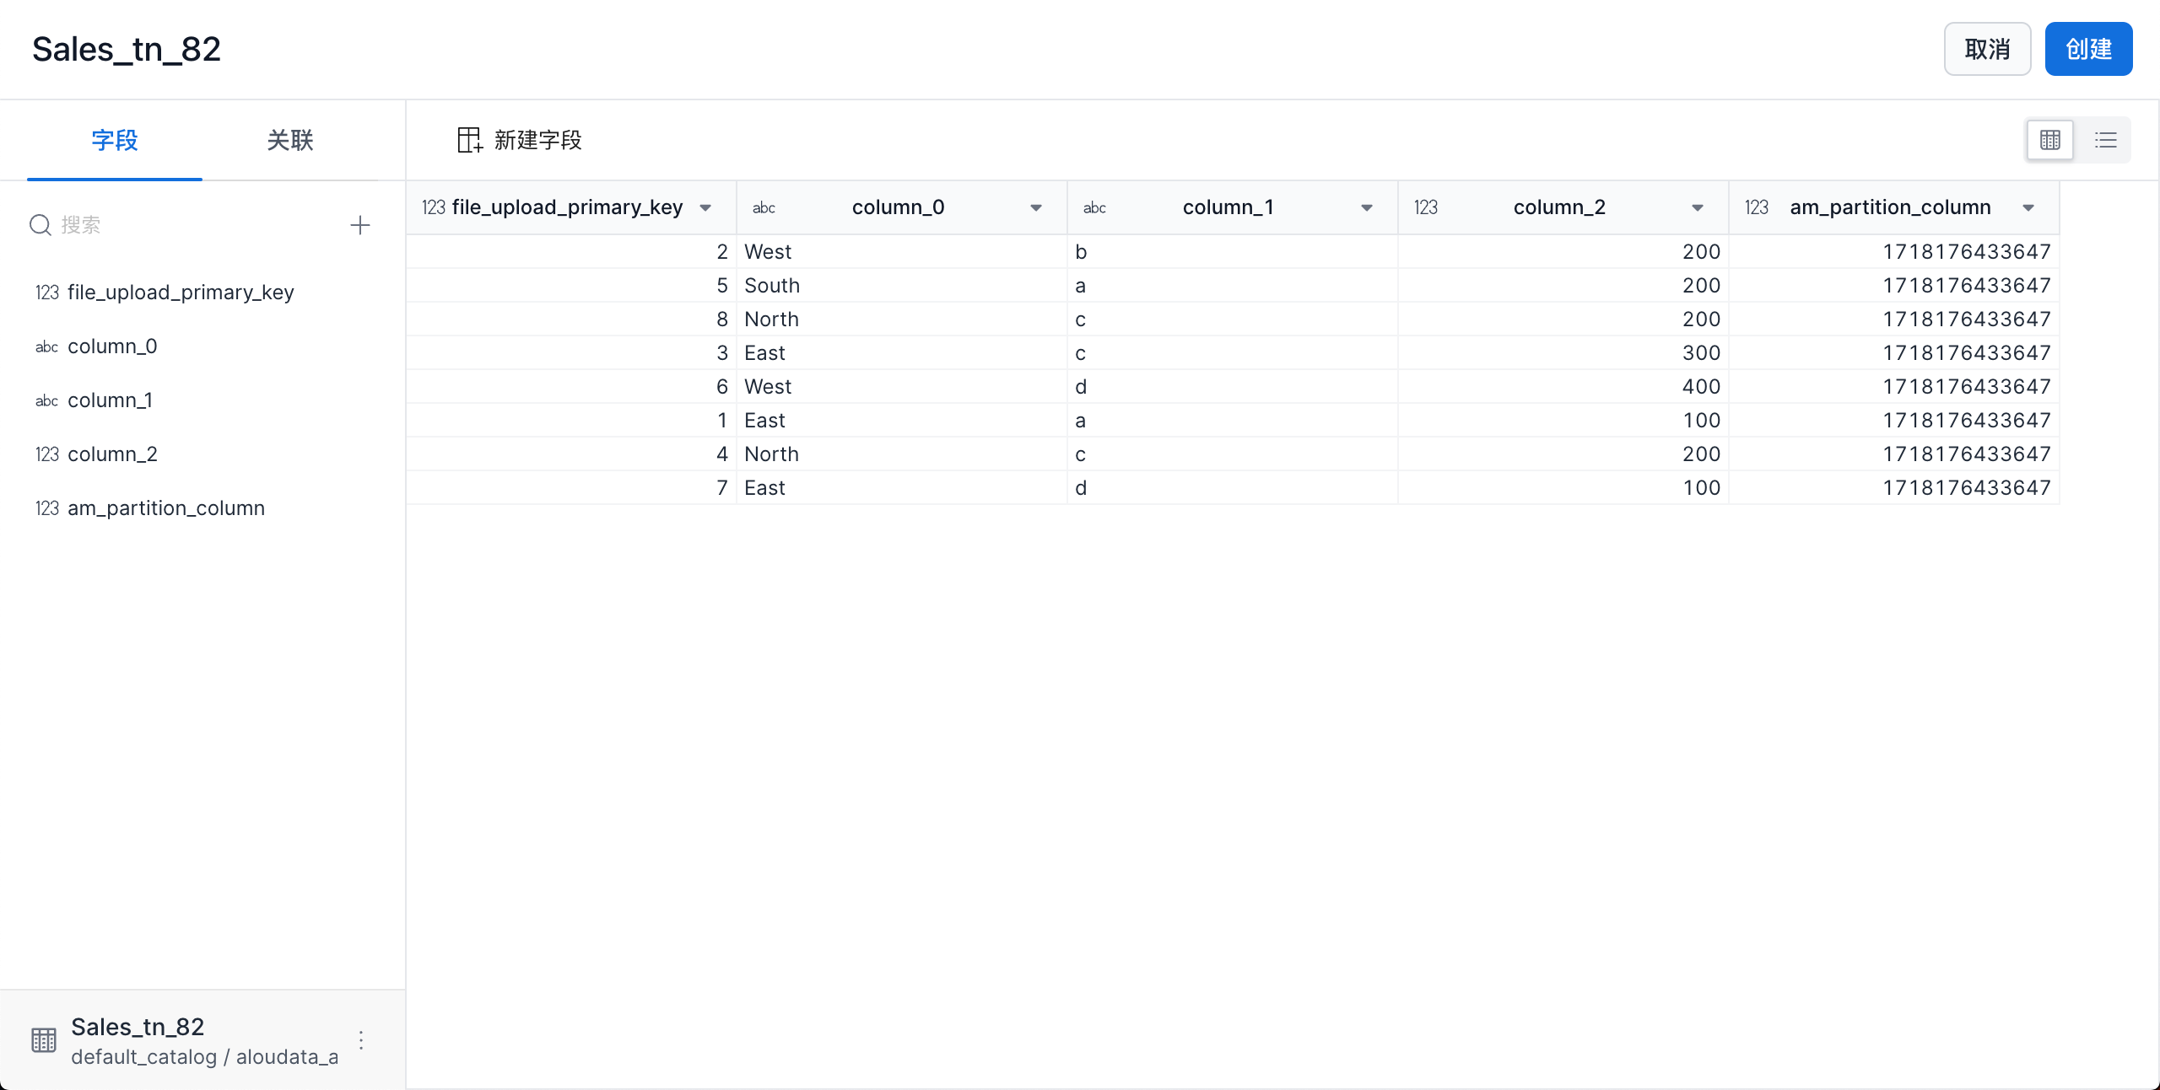The height and width of the screenshot is (1090, 2160).
Task: Open column_0 header dropdown arrow
Action: point(1036,207)
